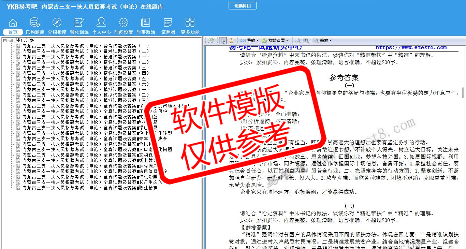466x249 pixels.
Task: Open the 旋转查看 dropdown
Action: 275,41
